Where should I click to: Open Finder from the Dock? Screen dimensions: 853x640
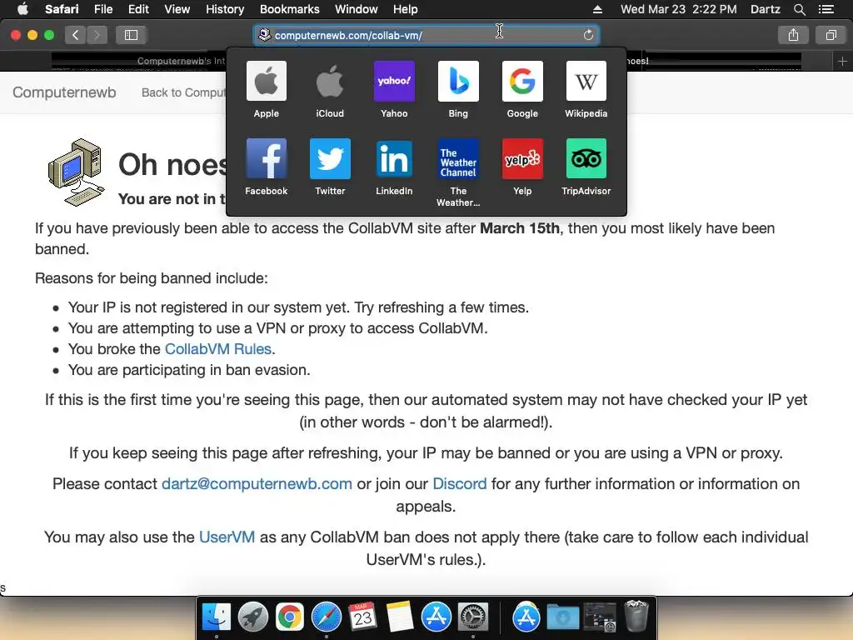tap(217, 617)
